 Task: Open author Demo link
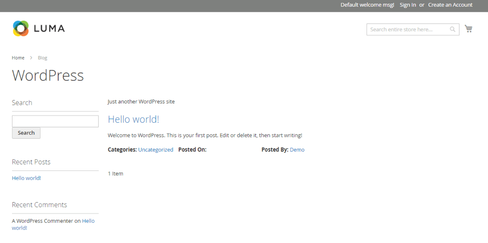[x=297, y=150]
